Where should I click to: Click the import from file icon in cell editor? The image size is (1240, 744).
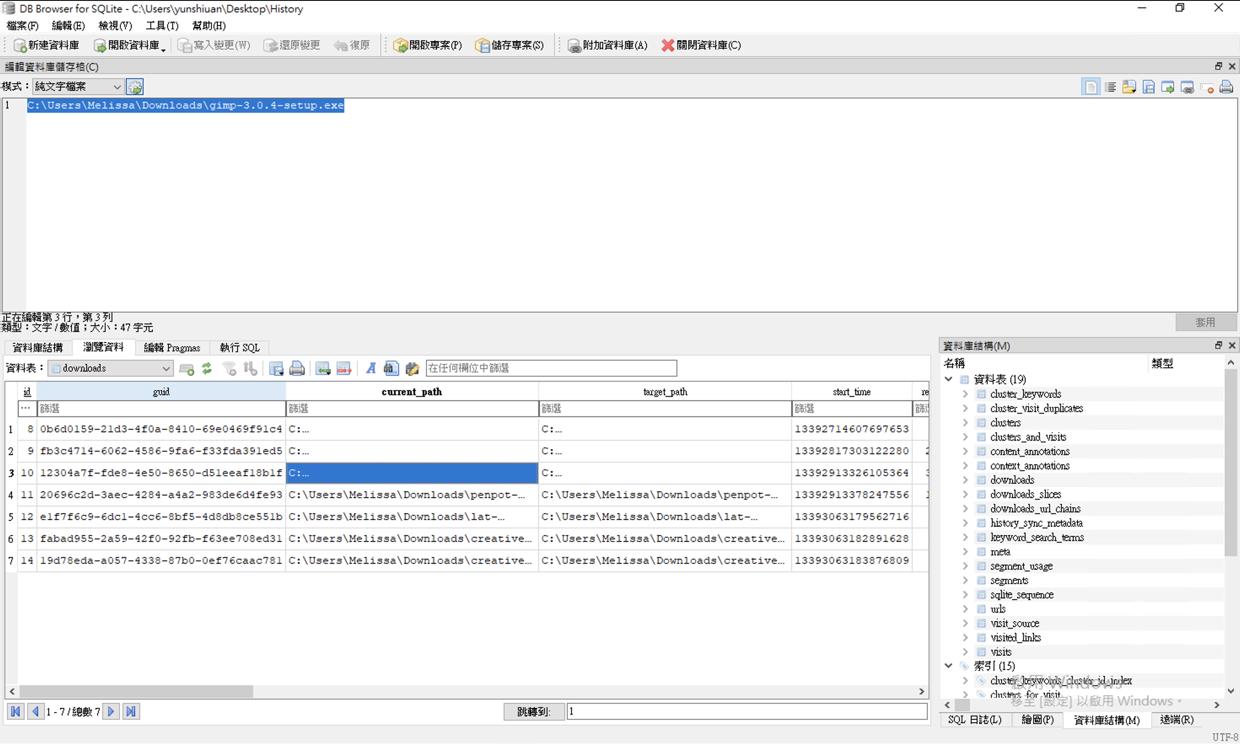(x=1129, y=87)
